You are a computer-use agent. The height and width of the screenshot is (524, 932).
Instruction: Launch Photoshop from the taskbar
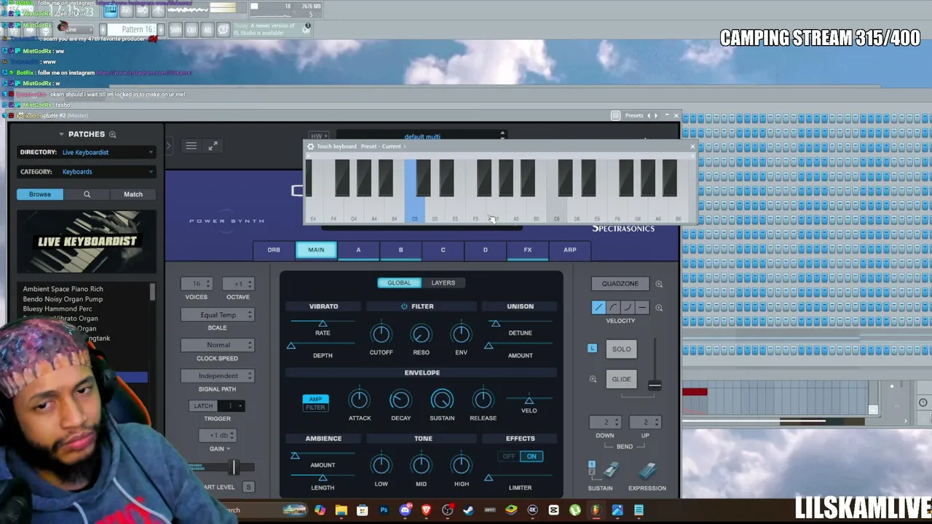(x=384, y=510)
